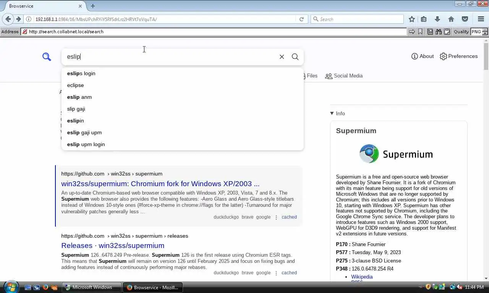Click the binoculars find icon
This screenshot has width=489, height=293.
[439, 32]
